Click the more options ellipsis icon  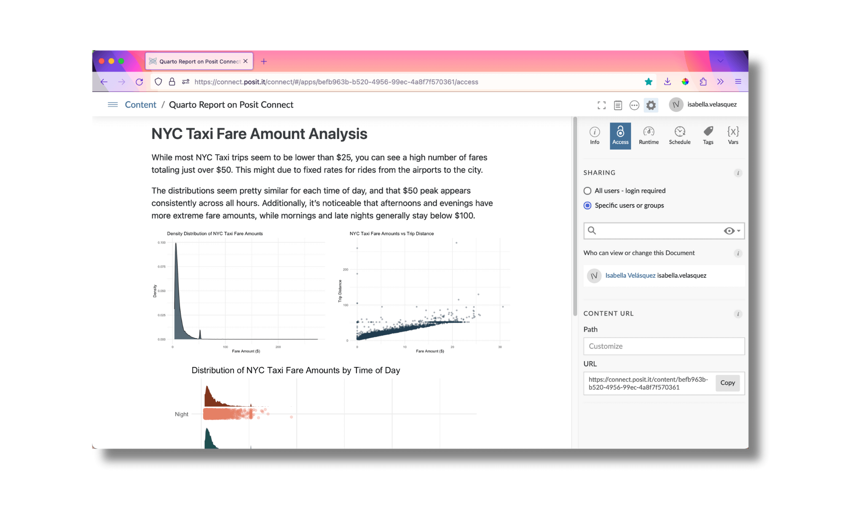click(x=635, y=104)
